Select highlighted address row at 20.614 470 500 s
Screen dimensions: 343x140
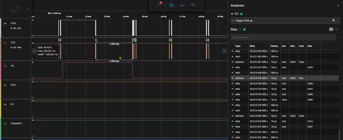(285, 78)
